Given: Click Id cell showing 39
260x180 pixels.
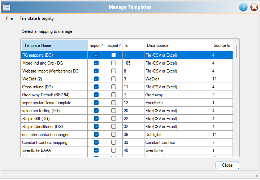Looking at the screenshot, I should click(x=134, y=142).
